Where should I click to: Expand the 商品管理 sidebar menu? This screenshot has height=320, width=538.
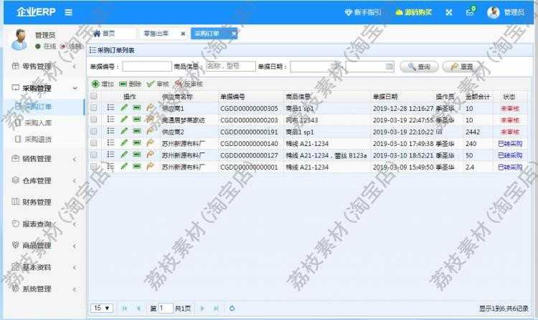coord(44,246)
